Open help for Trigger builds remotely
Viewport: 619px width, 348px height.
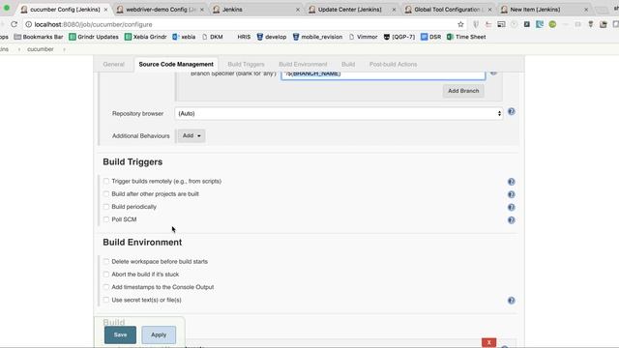[512, 182]
